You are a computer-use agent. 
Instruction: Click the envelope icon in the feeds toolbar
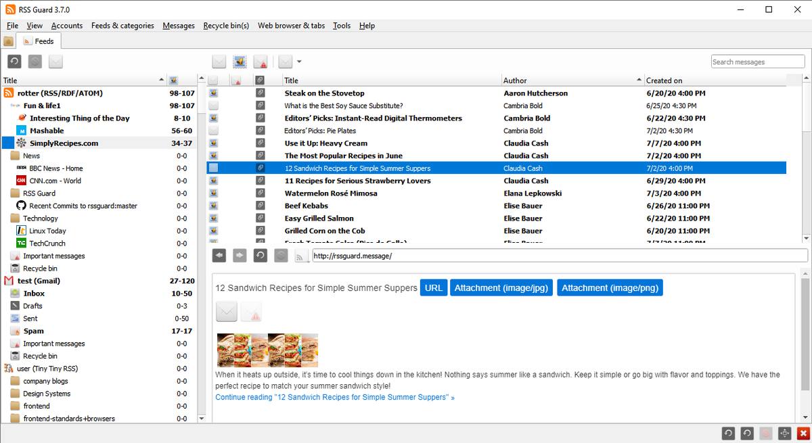coord(55,62)
